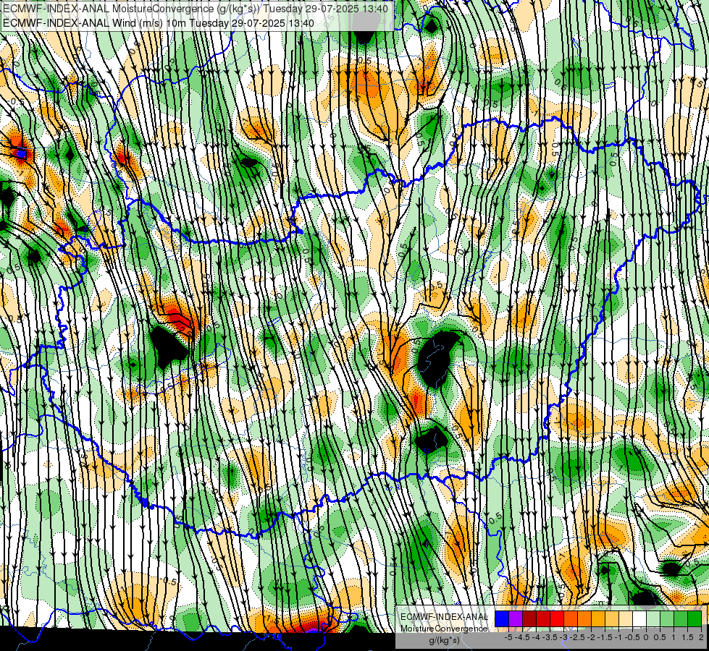
Task: Click the legend label ECMWF-INDEX-ANAL
Action: click(445, 617)
